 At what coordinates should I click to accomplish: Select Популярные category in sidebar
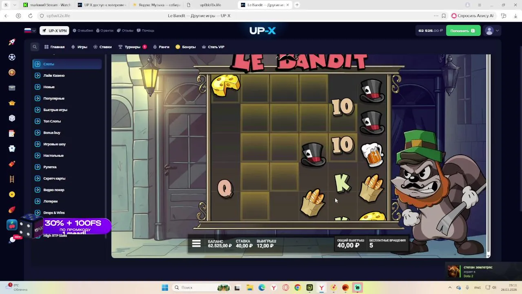[x=67, y=98]
